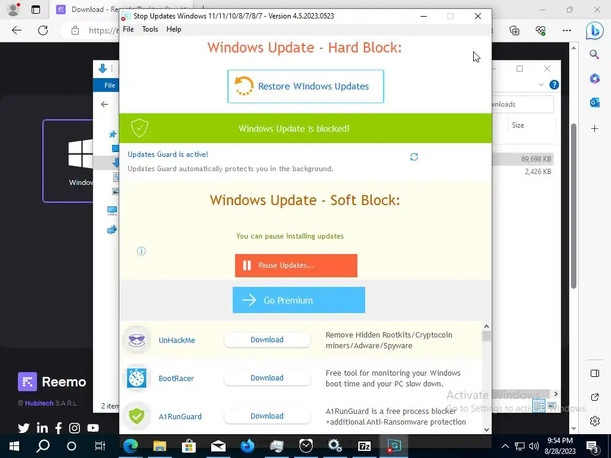Click the A1RunGuard link text

180,416
